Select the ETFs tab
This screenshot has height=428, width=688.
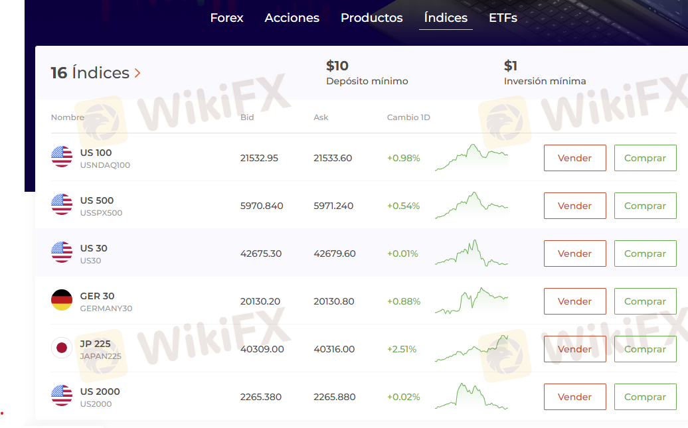[x=503, y=18]
